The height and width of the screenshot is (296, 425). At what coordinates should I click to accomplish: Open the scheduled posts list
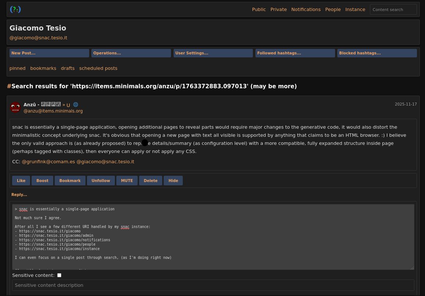pyautogui.click(x=98, y=68)
